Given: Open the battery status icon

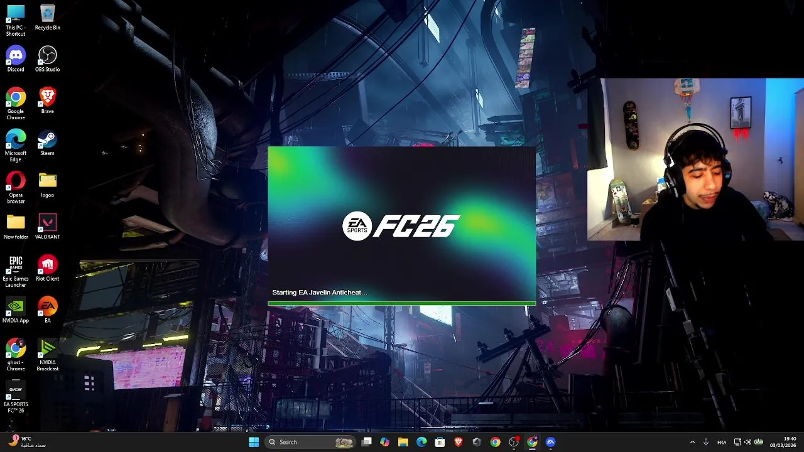Looking at the screenshot, I should click(759, 442).
